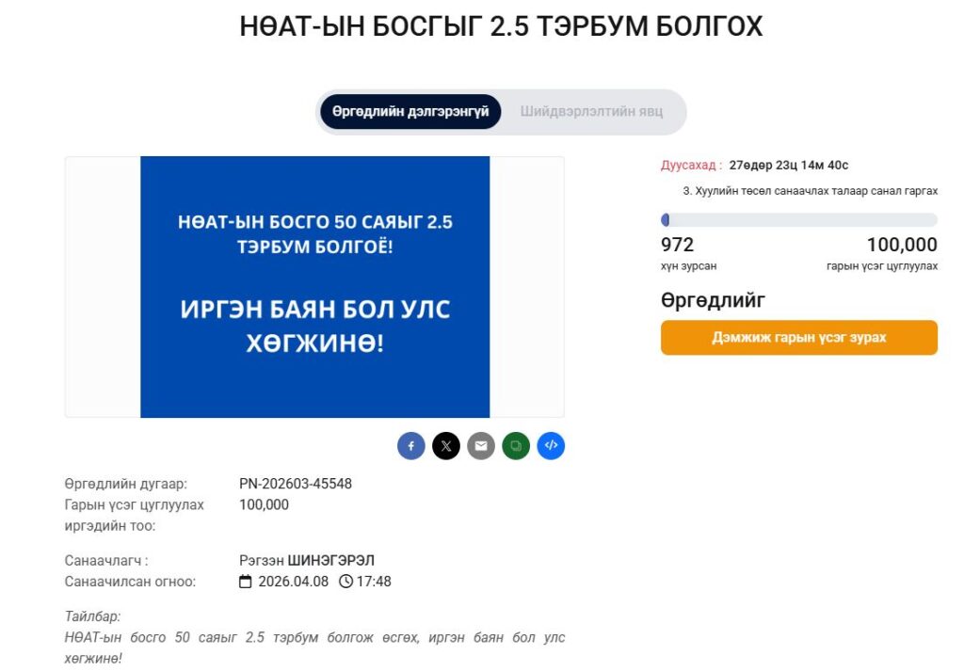
Task: Click the calendar icon beside 2026.04.08
Action: [246, 582]
